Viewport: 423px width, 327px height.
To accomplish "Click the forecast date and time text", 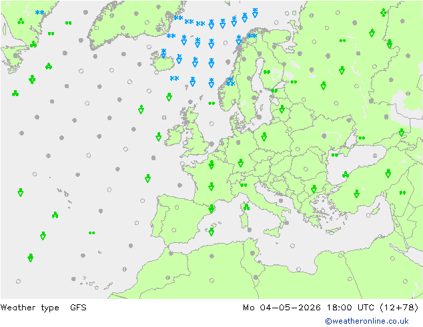I will click(x=331, y=308).
